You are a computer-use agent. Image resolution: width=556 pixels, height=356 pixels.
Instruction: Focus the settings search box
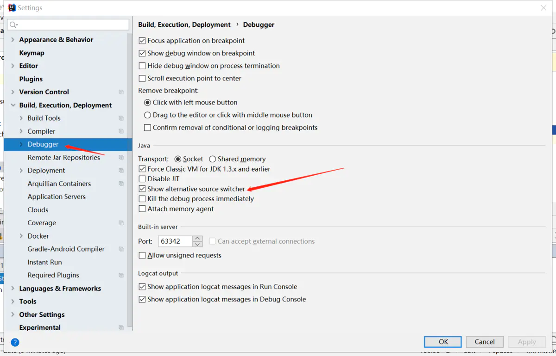coord(68,25)
